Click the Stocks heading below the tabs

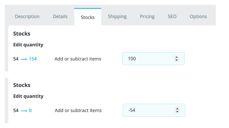pyautogui.click(x=22, y=34)
